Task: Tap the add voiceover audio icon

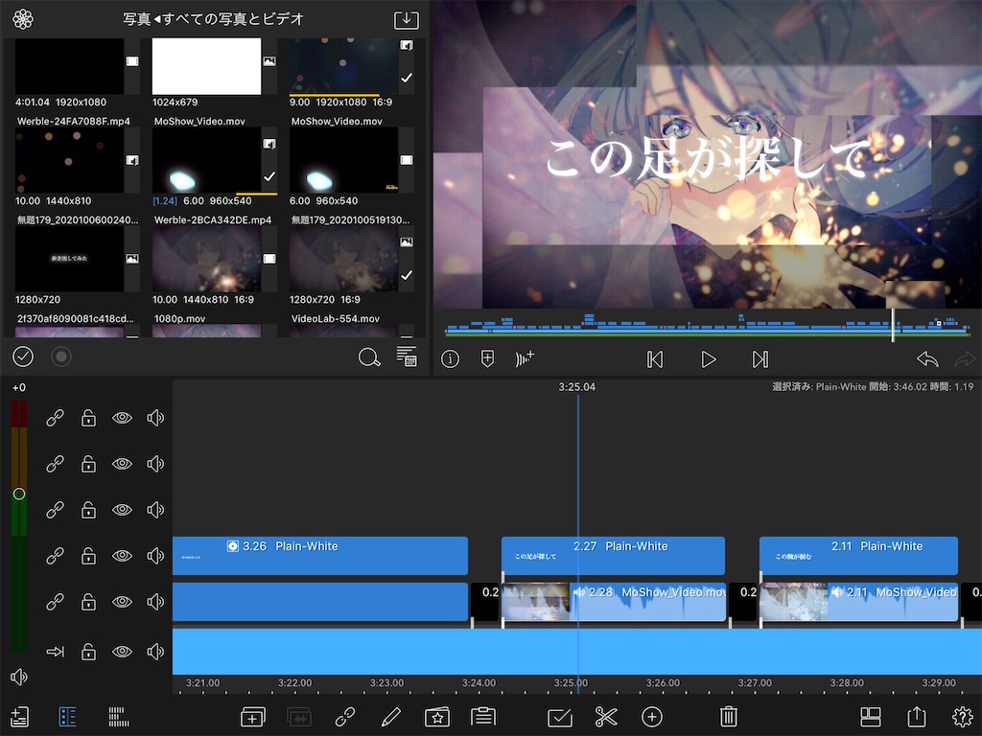Action: pyautogui.click(x=525, y=358)
